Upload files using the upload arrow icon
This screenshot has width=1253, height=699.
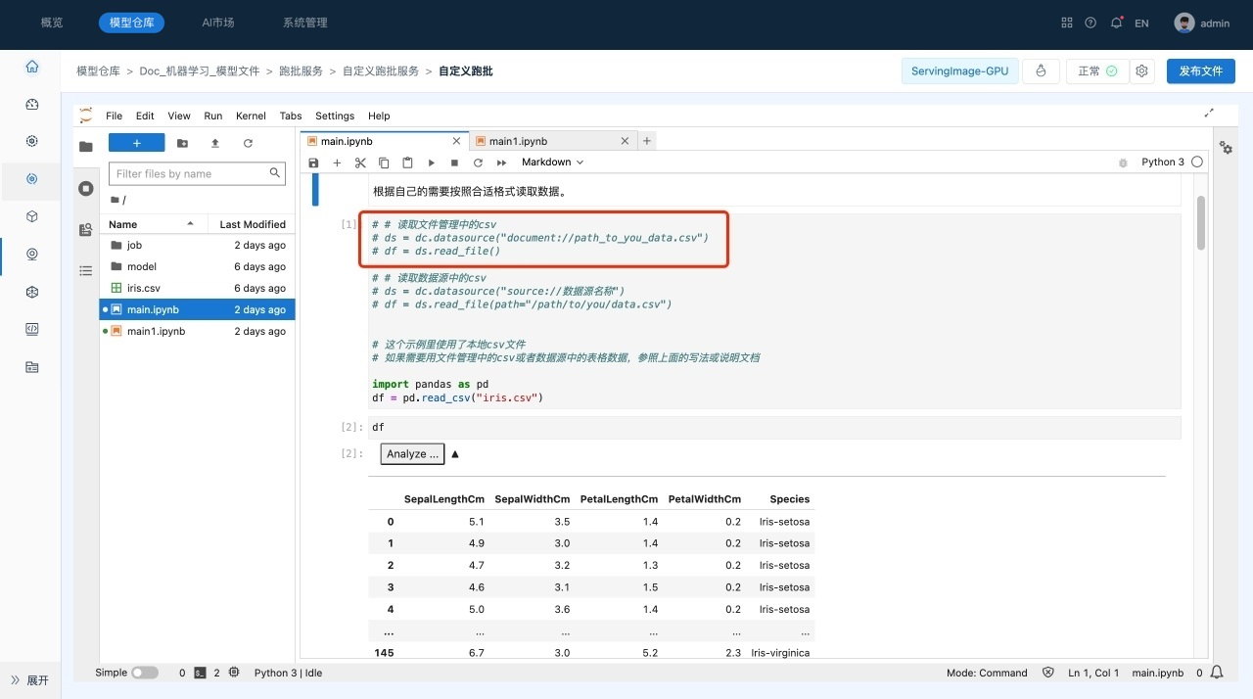(215, 143)
